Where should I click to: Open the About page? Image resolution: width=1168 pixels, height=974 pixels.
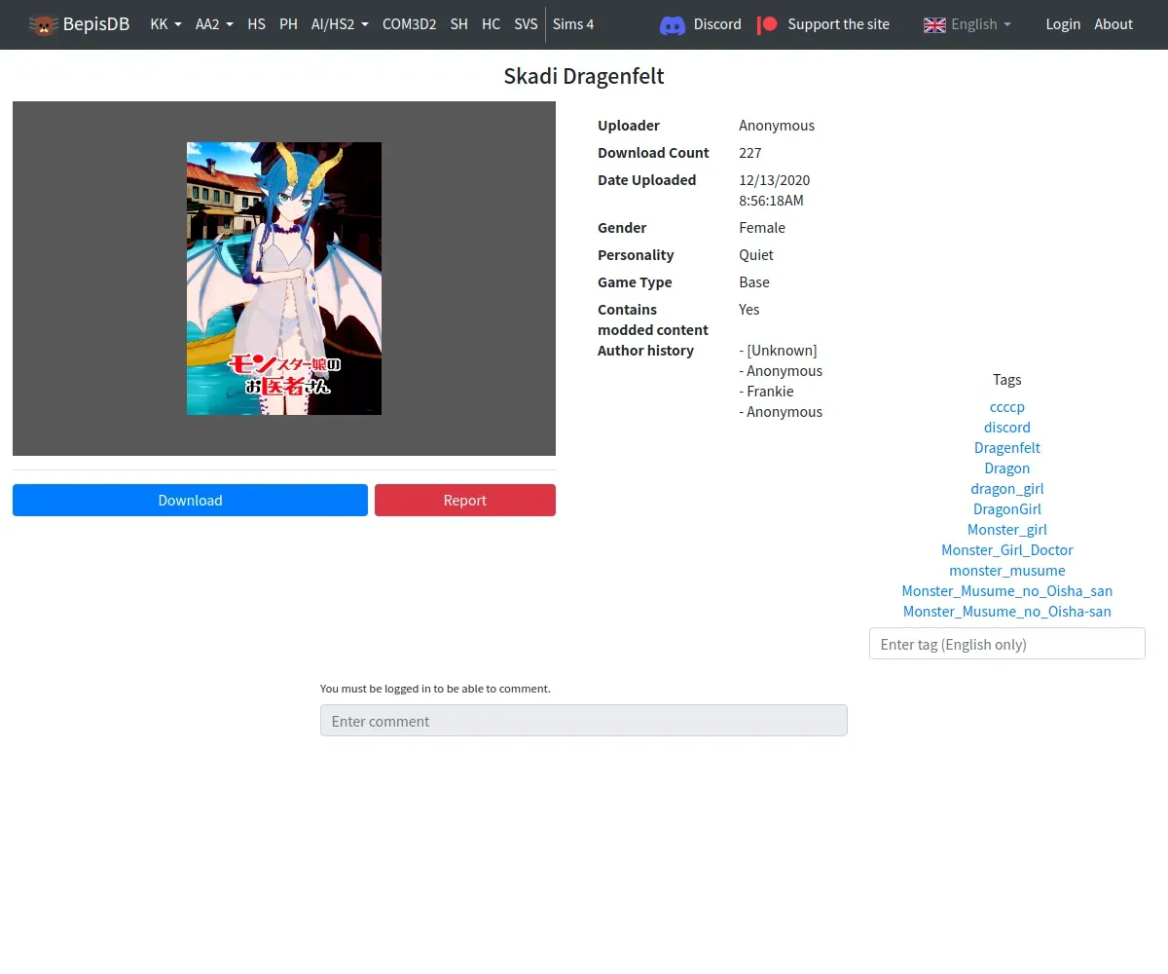1113,24
